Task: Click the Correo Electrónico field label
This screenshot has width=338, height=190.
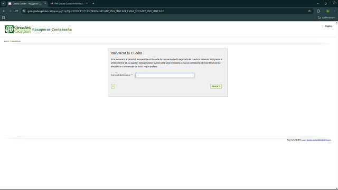Action: pyautogui.click(x=121, y=75)
